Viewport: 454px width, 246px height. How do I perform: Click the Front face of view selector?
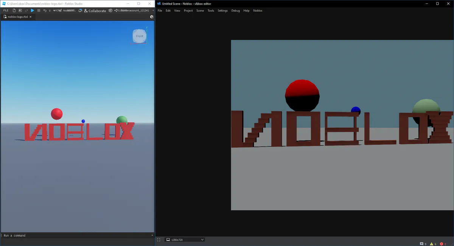point(140,36)
